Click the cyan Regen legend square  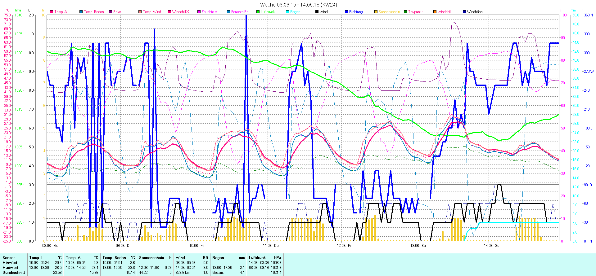(287, 12)
